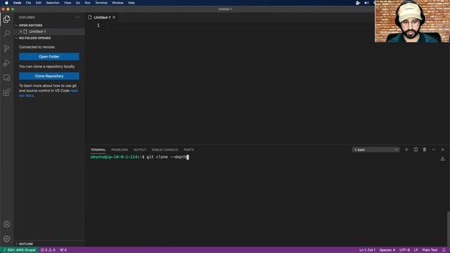Open notifications bell in status bar
The image size is (450, 253).
[x=444, y=250]
